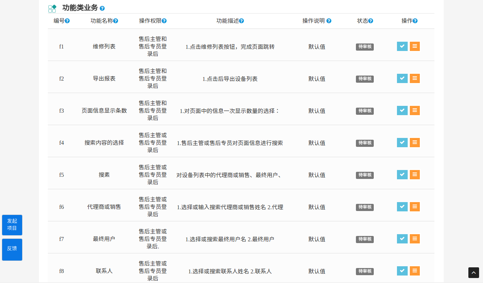Click the help icon next to 状态 header
This screenshot has height=283, width=483.
click(x=371, y=21)
